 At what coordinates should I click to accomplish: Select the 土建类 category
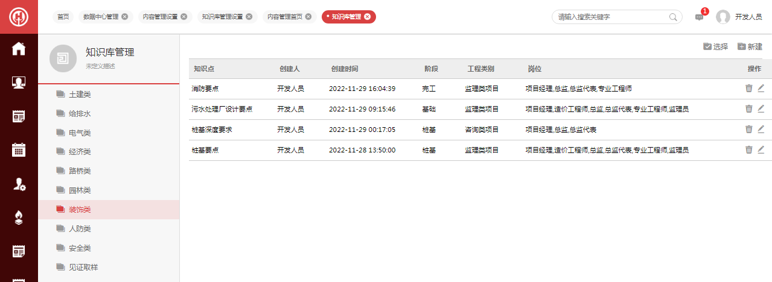(x=109, y=94)
